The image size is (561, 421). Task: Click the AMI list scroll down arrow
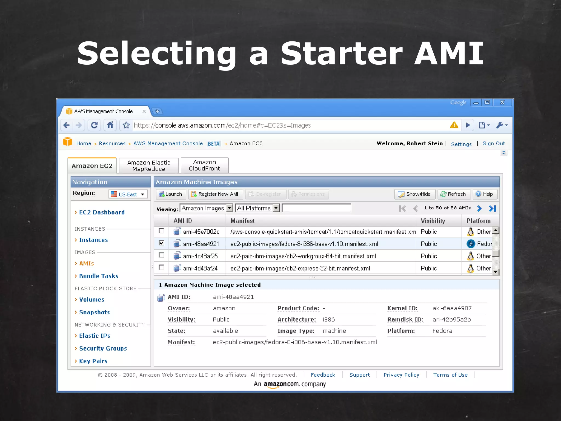click(x=496, y=272)
